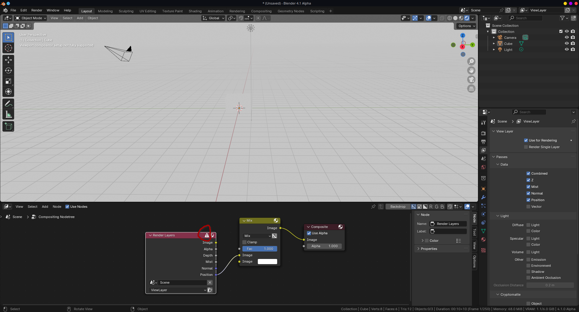
Task: Open the Render properties tab
Action: coord(483,133)
